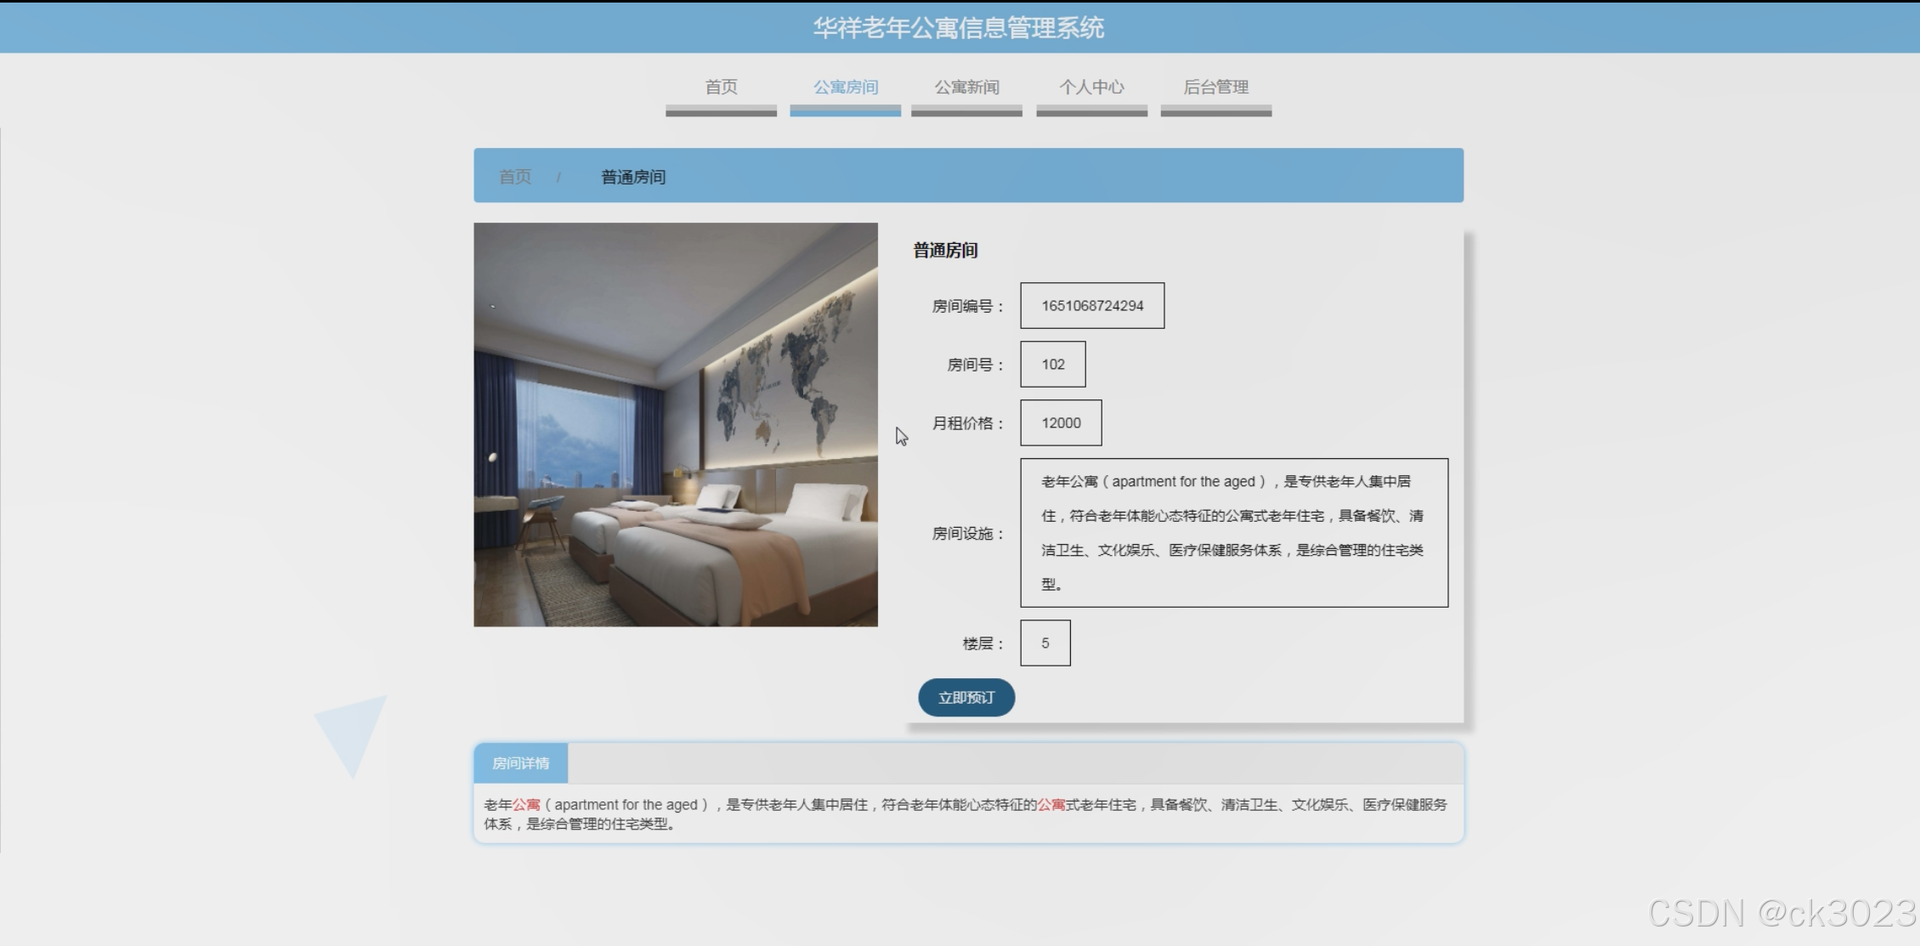Go to the 首页 navigation tab
The image size is (1920, 946).
point(721,88)
